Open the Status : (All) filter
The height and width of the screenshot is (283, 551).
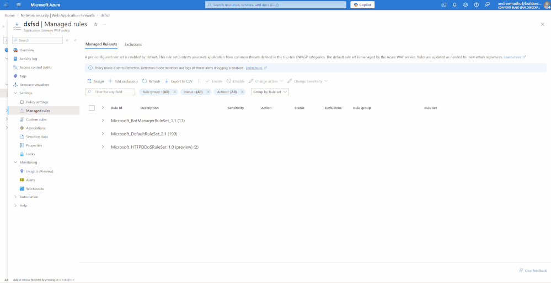193,92
